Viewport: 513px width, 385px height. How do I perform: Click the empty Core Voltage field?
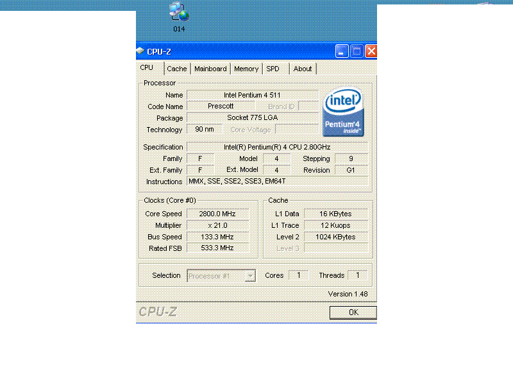point(297,130)
